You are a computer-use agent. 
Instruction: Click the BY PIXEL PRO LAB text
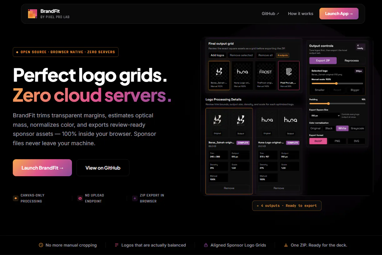click(55, 17)
